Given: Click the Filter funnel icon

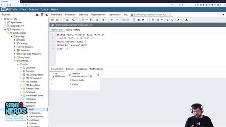Looking at the screenshot, I should pos(112,20).
